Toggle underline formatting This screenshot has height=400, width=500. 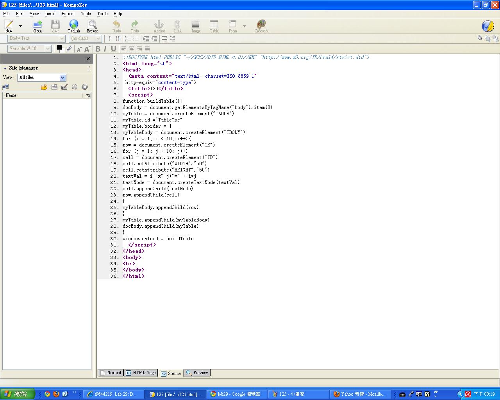tap(113, 48)
